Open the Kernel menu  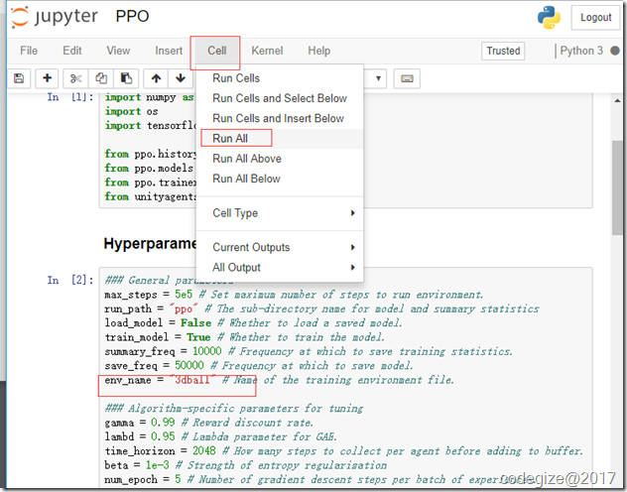click(267, 51)
